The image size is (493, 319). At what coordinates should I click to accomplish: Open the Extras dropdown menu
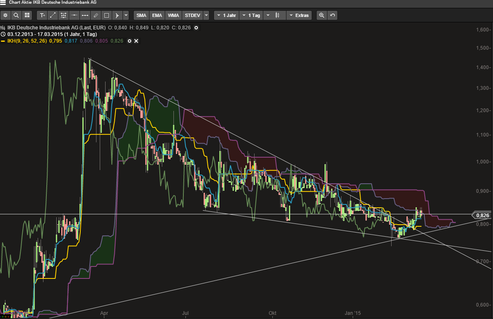298,15
